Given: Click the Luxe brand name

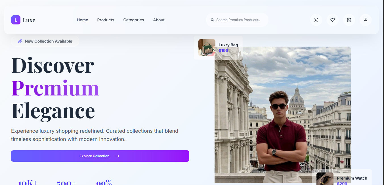Looking at the screenshot, I should click(29, 20).
